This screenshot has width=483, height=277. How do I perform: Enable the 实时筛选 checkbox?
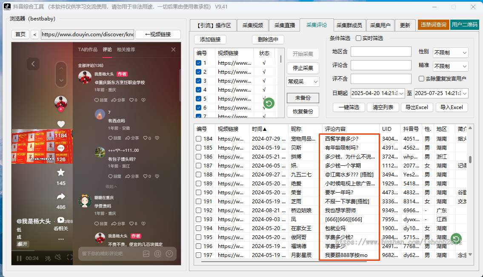359,38
